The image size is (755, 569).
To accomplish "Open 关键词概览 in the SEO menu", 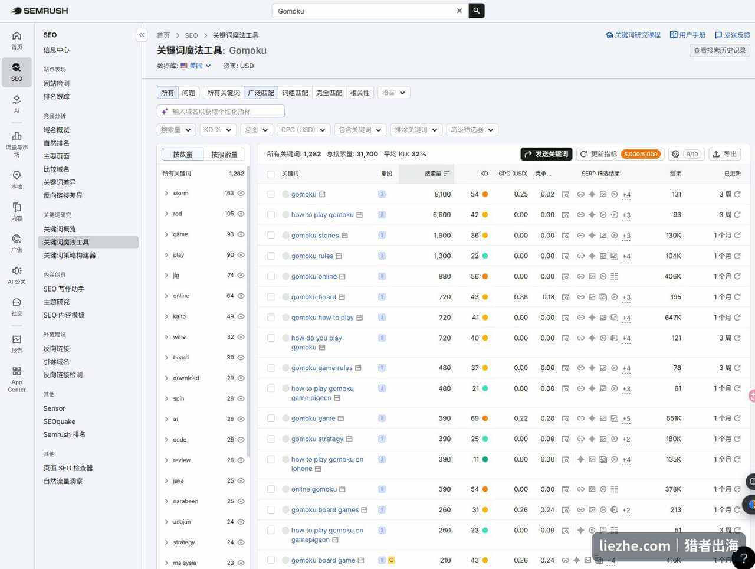I will pos(60,229).
